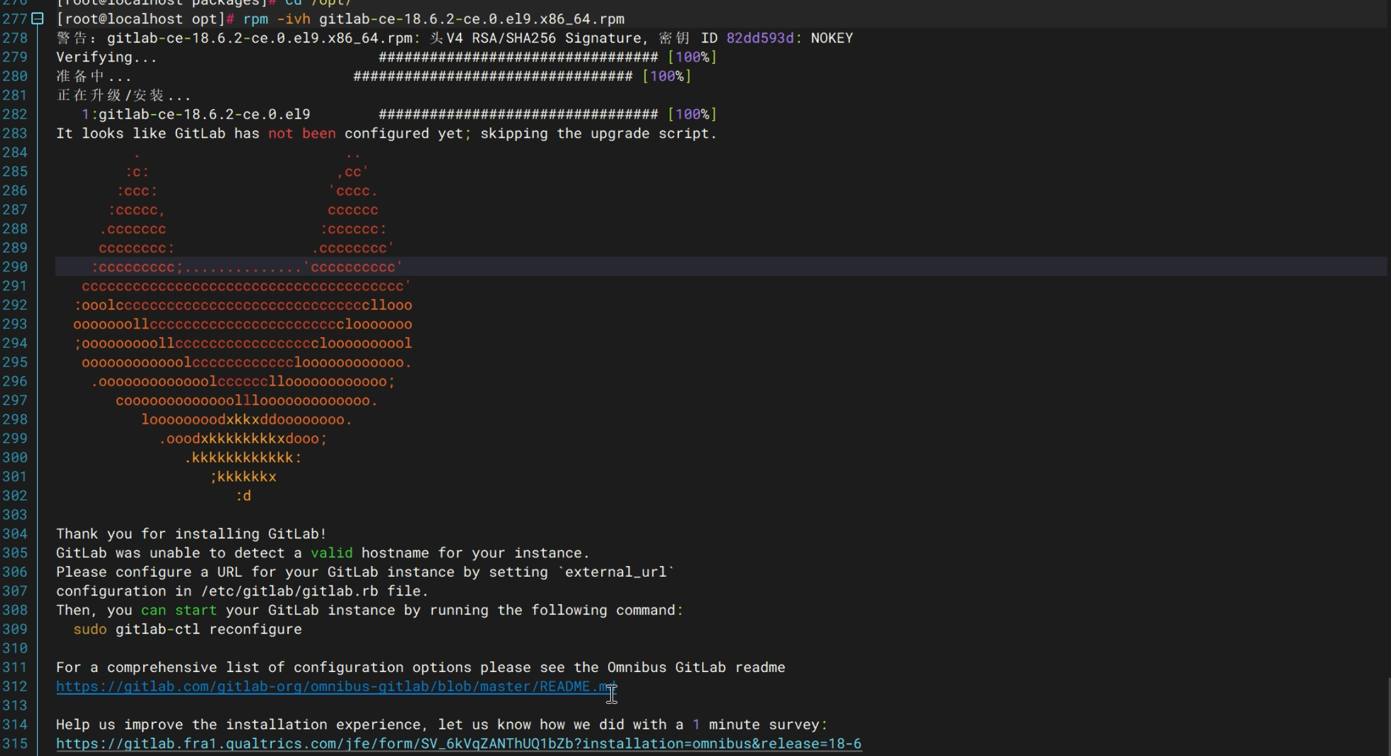1391x756 pixels.
Task: Click the '`external_url`' text on line 306
Action: [x=616, y=572]
